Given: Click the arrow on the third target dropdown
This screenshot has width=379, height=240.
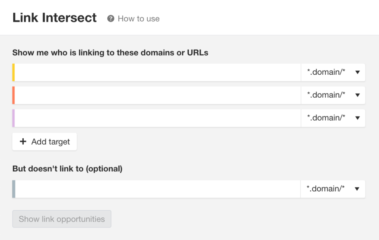Looking at the screenshot, I should [358, 118].
